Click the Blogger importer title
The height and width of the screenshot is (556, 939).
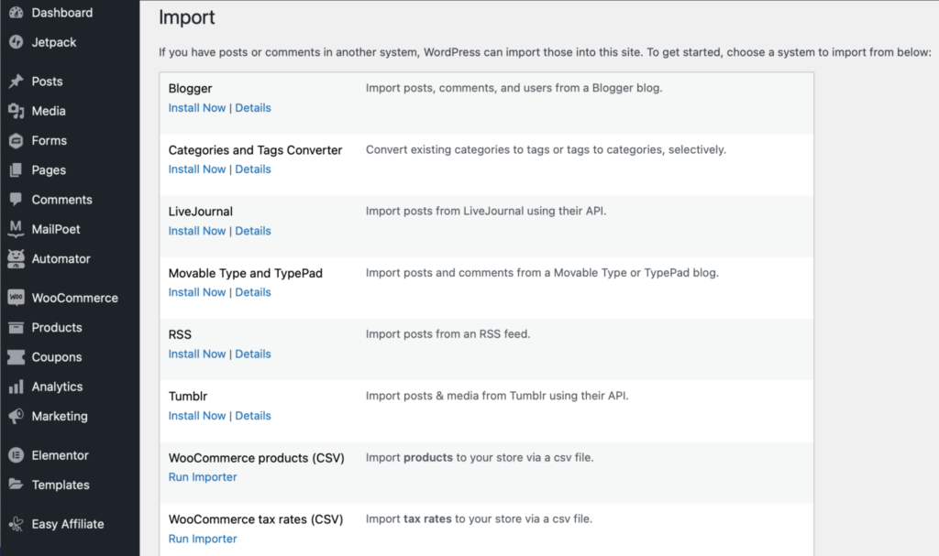[191, 89]
